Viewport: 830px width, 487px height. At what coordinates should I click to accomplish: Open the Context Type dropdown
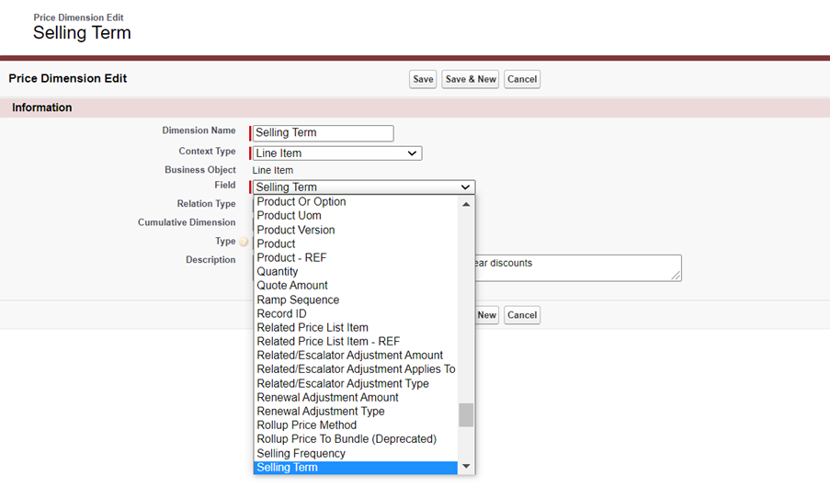pos(336,153)
